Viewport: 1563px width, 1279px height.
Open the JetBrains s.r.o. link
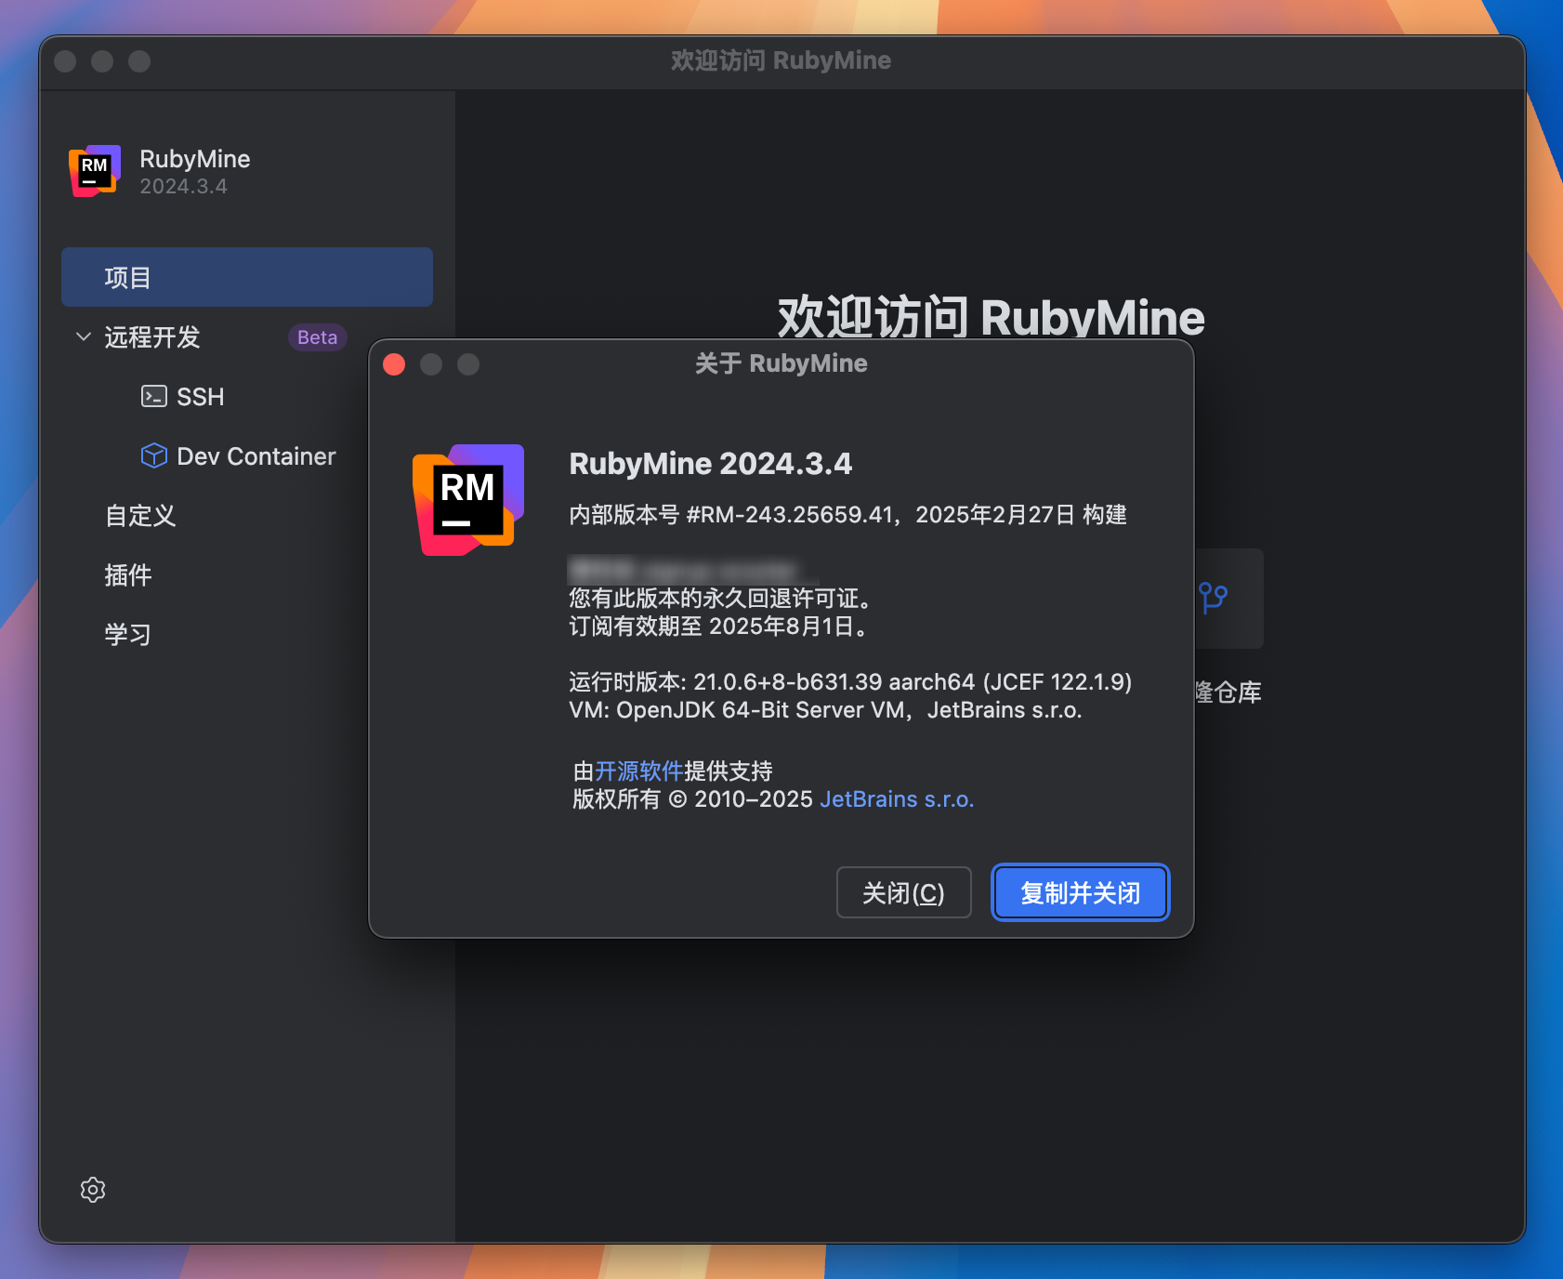(x=897, y=799)
